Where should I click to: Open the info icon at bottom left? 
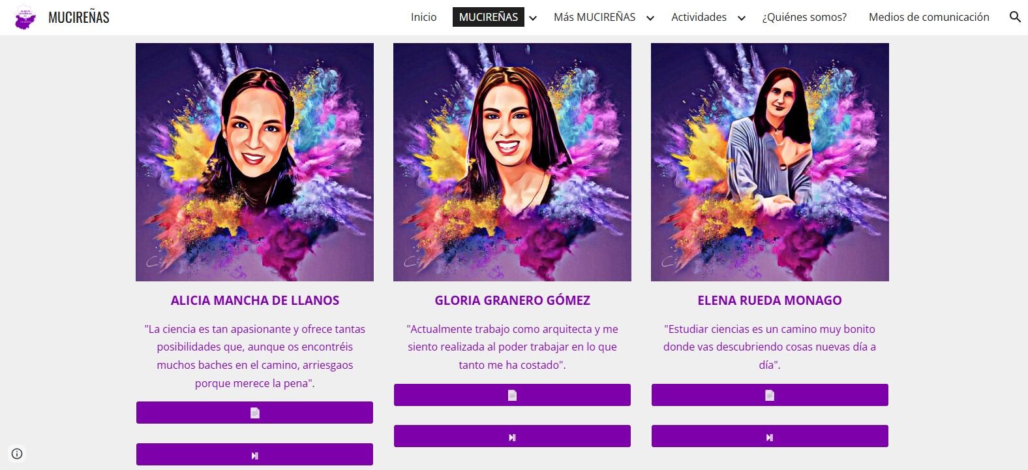[x=18, y=454]
